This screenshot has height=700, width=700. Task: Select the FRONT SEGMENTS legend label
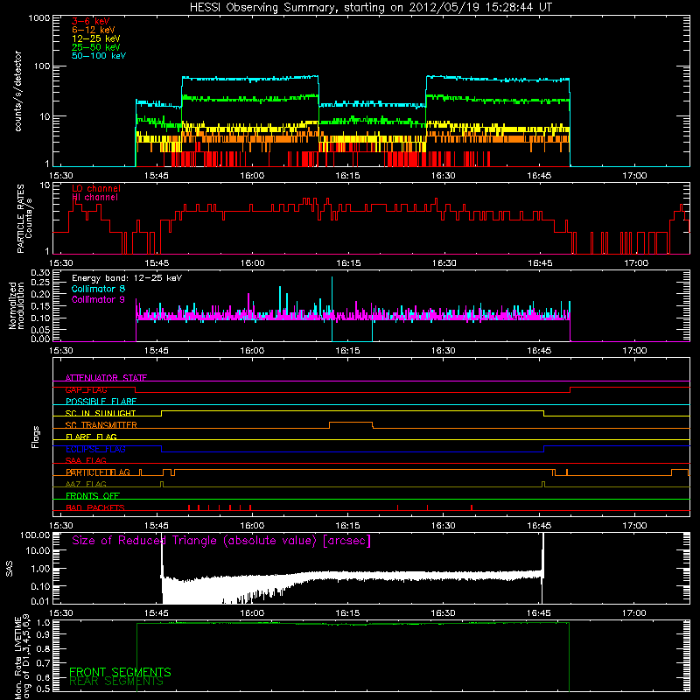click(120, 672)
